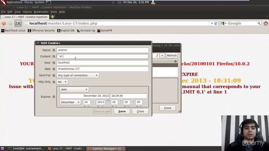
Task: Click the expiry year field showing 2013
Action: (x=100, y=102)
